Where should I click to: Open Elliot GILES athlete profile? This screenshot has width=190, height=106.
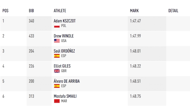[62, 66]
